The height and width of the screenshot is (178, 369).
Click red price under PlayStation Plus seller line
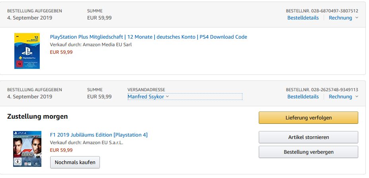(61, 52)
